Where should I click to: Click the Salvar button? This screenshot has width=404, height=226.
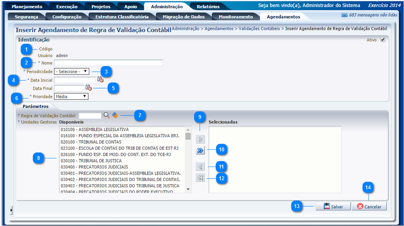(333, 206)
